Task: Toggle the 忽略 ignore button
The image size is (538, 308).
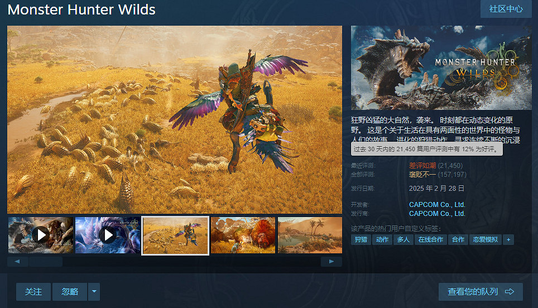Action: (70, 291)
